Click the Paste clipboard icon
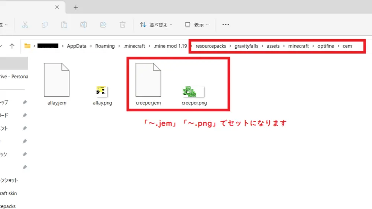This screenshot has height=209, width=372. pyautogui.click(x=64, y=25)
